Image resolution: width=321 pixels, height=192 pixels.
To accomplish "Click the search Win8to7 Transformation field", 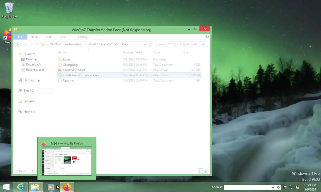I will point(179,44).
